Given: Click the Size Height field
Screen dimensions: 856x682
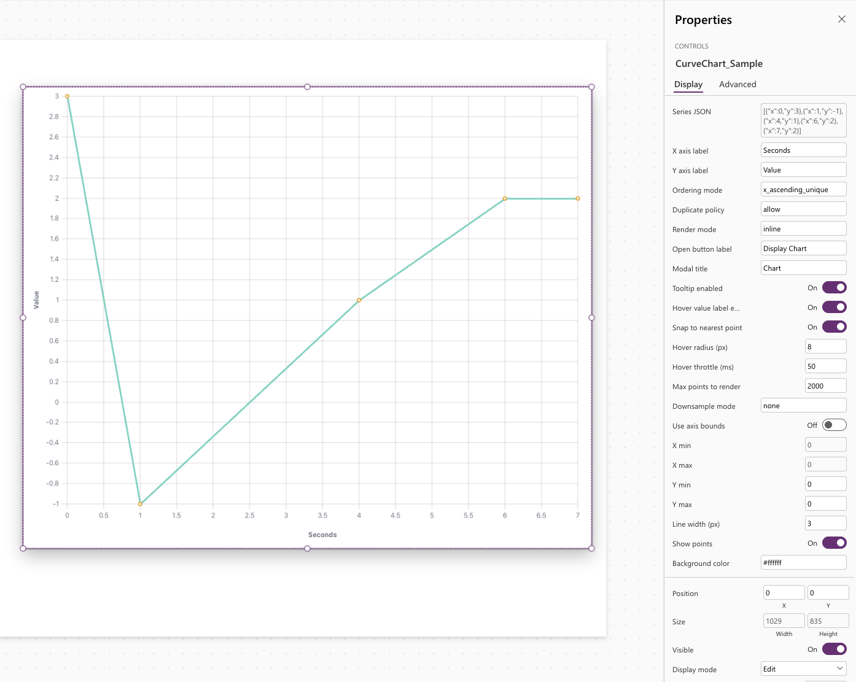Looking at the screenshot, I should tap(828, 621).
